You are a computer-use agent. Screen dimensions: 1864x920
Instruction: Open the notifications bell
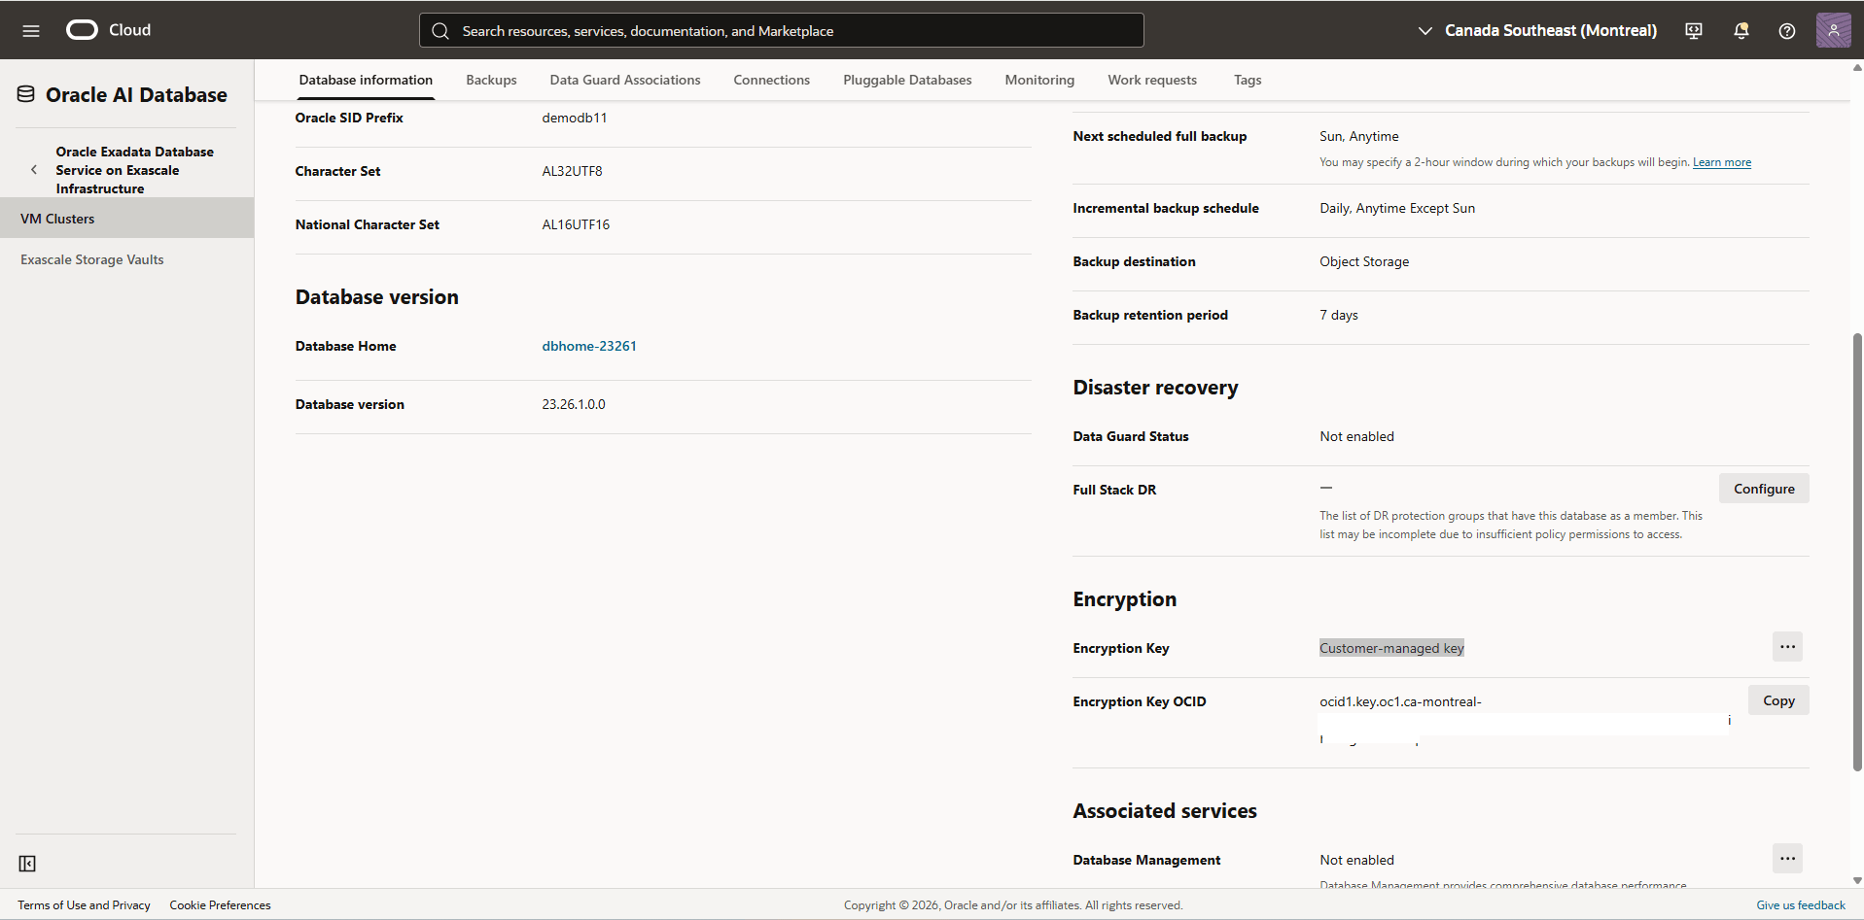coord(1741,31)
